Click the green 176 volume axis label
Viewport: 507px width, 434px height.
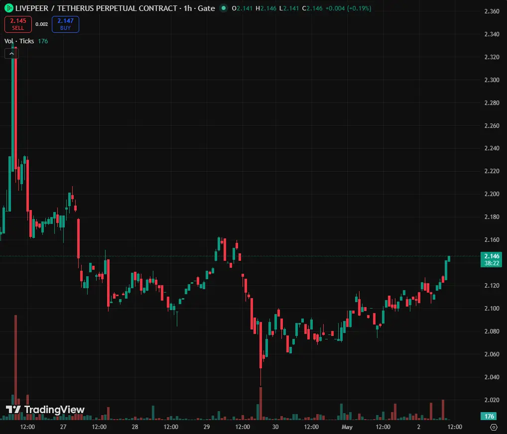click(489, 416)
